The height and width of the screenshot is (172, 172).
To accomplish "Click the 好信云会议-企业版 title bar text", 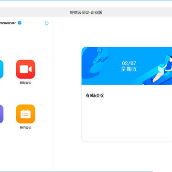I will pos(86,12).
